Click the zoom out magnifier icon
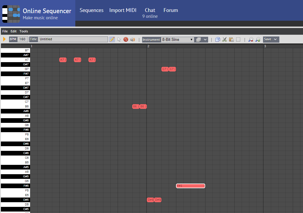Image resolution: width=303 pixels, height=213 pixels. [x=251, y=39]
